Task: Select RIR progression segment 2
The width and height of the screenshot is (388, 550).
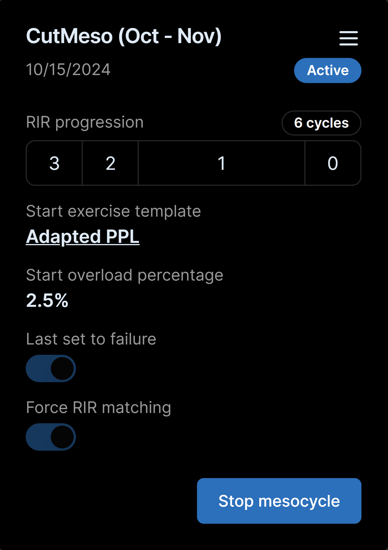Action: 110,163
